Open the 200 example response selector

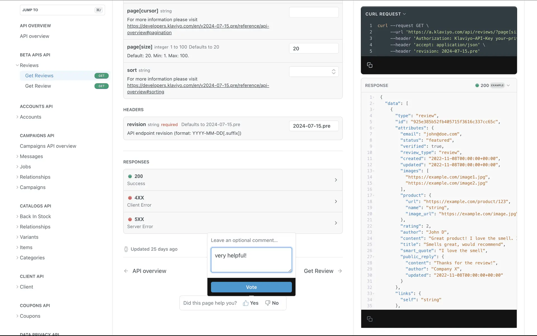[x=492, y=85]
